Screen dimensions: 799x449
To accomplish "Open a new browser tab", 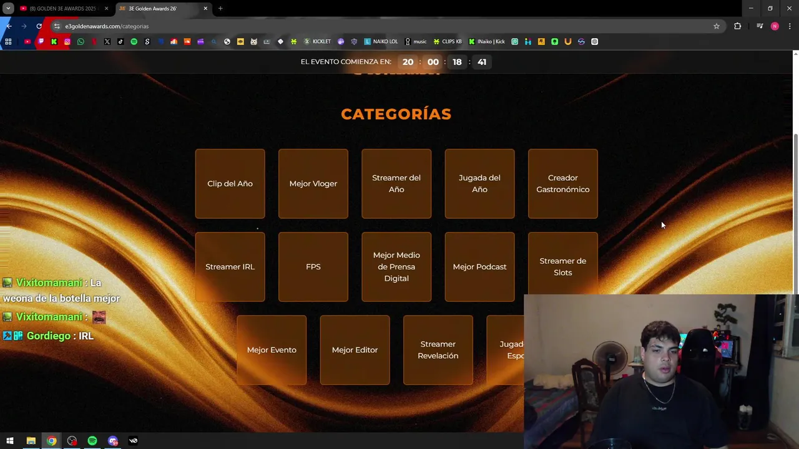I will (220, 9).
